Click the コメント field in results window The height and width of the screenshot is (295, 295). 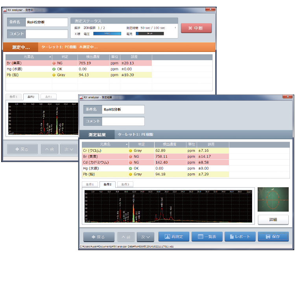coord(123,121)
